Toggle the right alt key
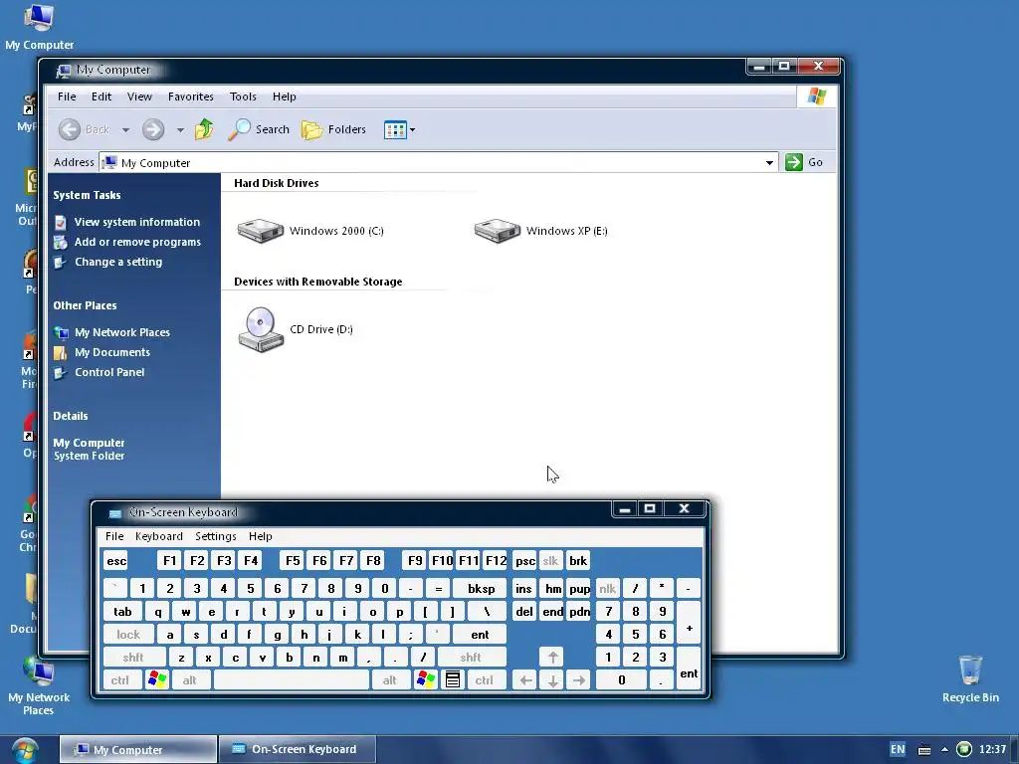The height and width of the screenshot is (764, 1019). (390, 680)
